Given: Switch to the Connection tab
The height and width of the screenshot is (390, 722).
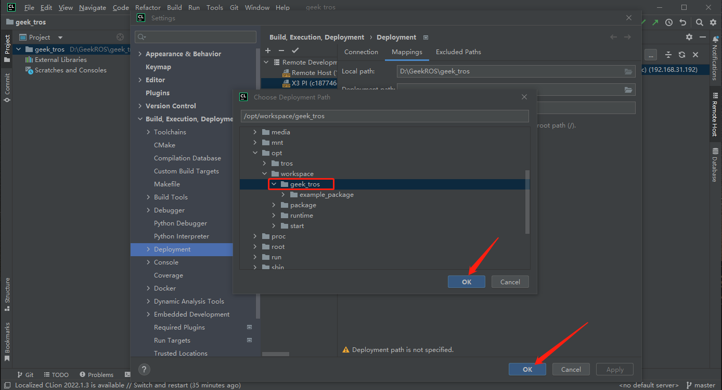Looking at the screenshot, I should tap(361, 52).
